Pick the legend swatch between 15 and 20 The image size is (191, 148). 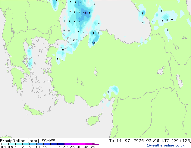(x=47, y=144)
